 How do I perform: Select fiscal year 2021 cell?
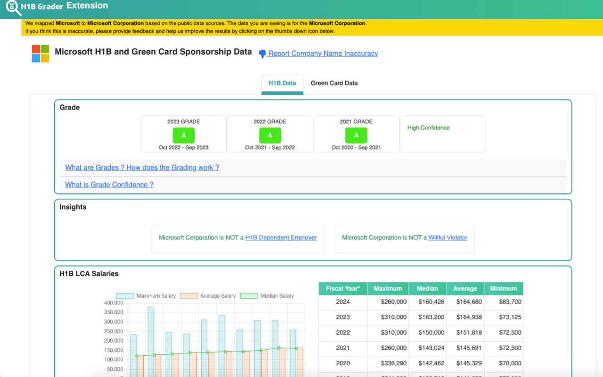[343, 348]
